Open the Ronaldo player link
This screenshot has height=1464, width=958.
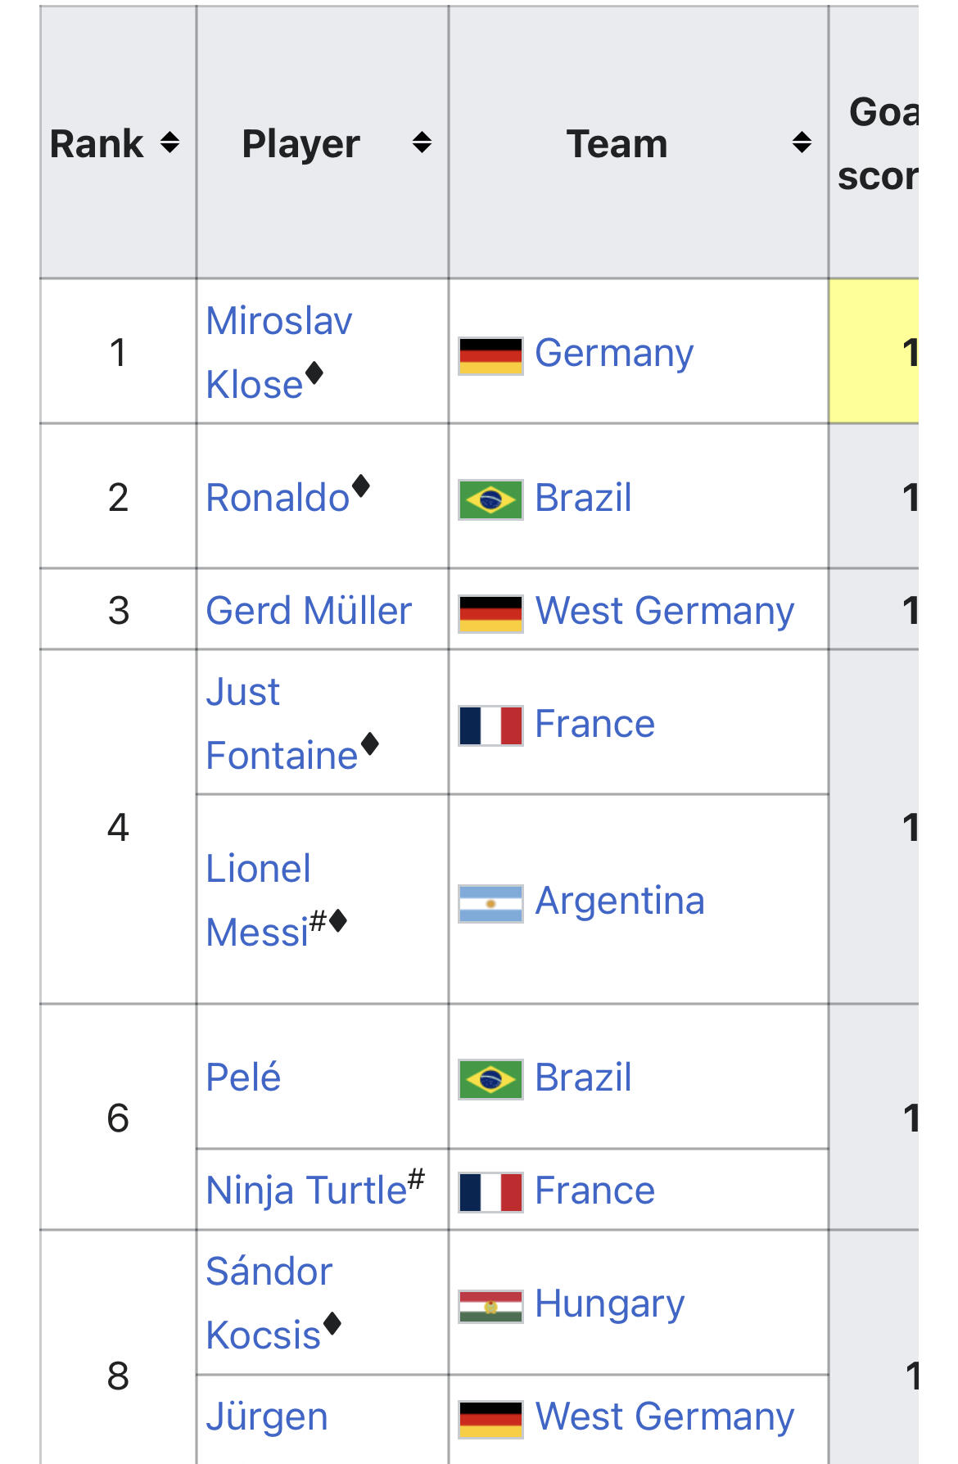click(278, 498)
